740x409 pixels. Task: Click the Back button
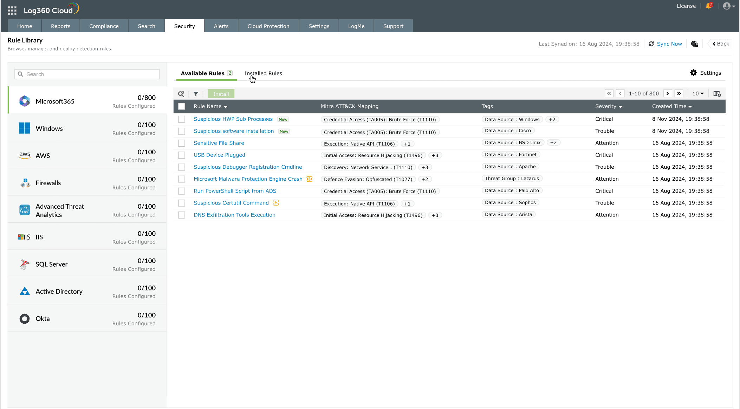pyautogui.click(x=720, y=44)
